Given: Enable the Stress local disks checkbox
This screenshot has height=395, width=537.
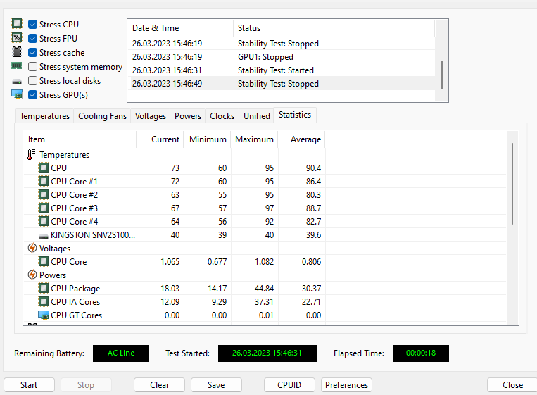Looking at the screenshot, I should click(x=32, y=80).
